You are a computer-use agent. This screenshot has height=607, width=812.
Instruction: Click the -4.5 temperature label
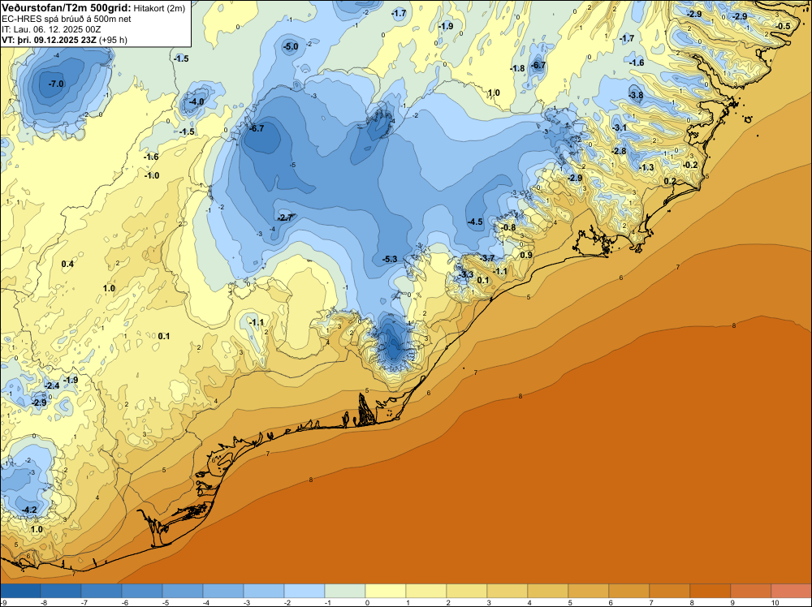(475, 222)
